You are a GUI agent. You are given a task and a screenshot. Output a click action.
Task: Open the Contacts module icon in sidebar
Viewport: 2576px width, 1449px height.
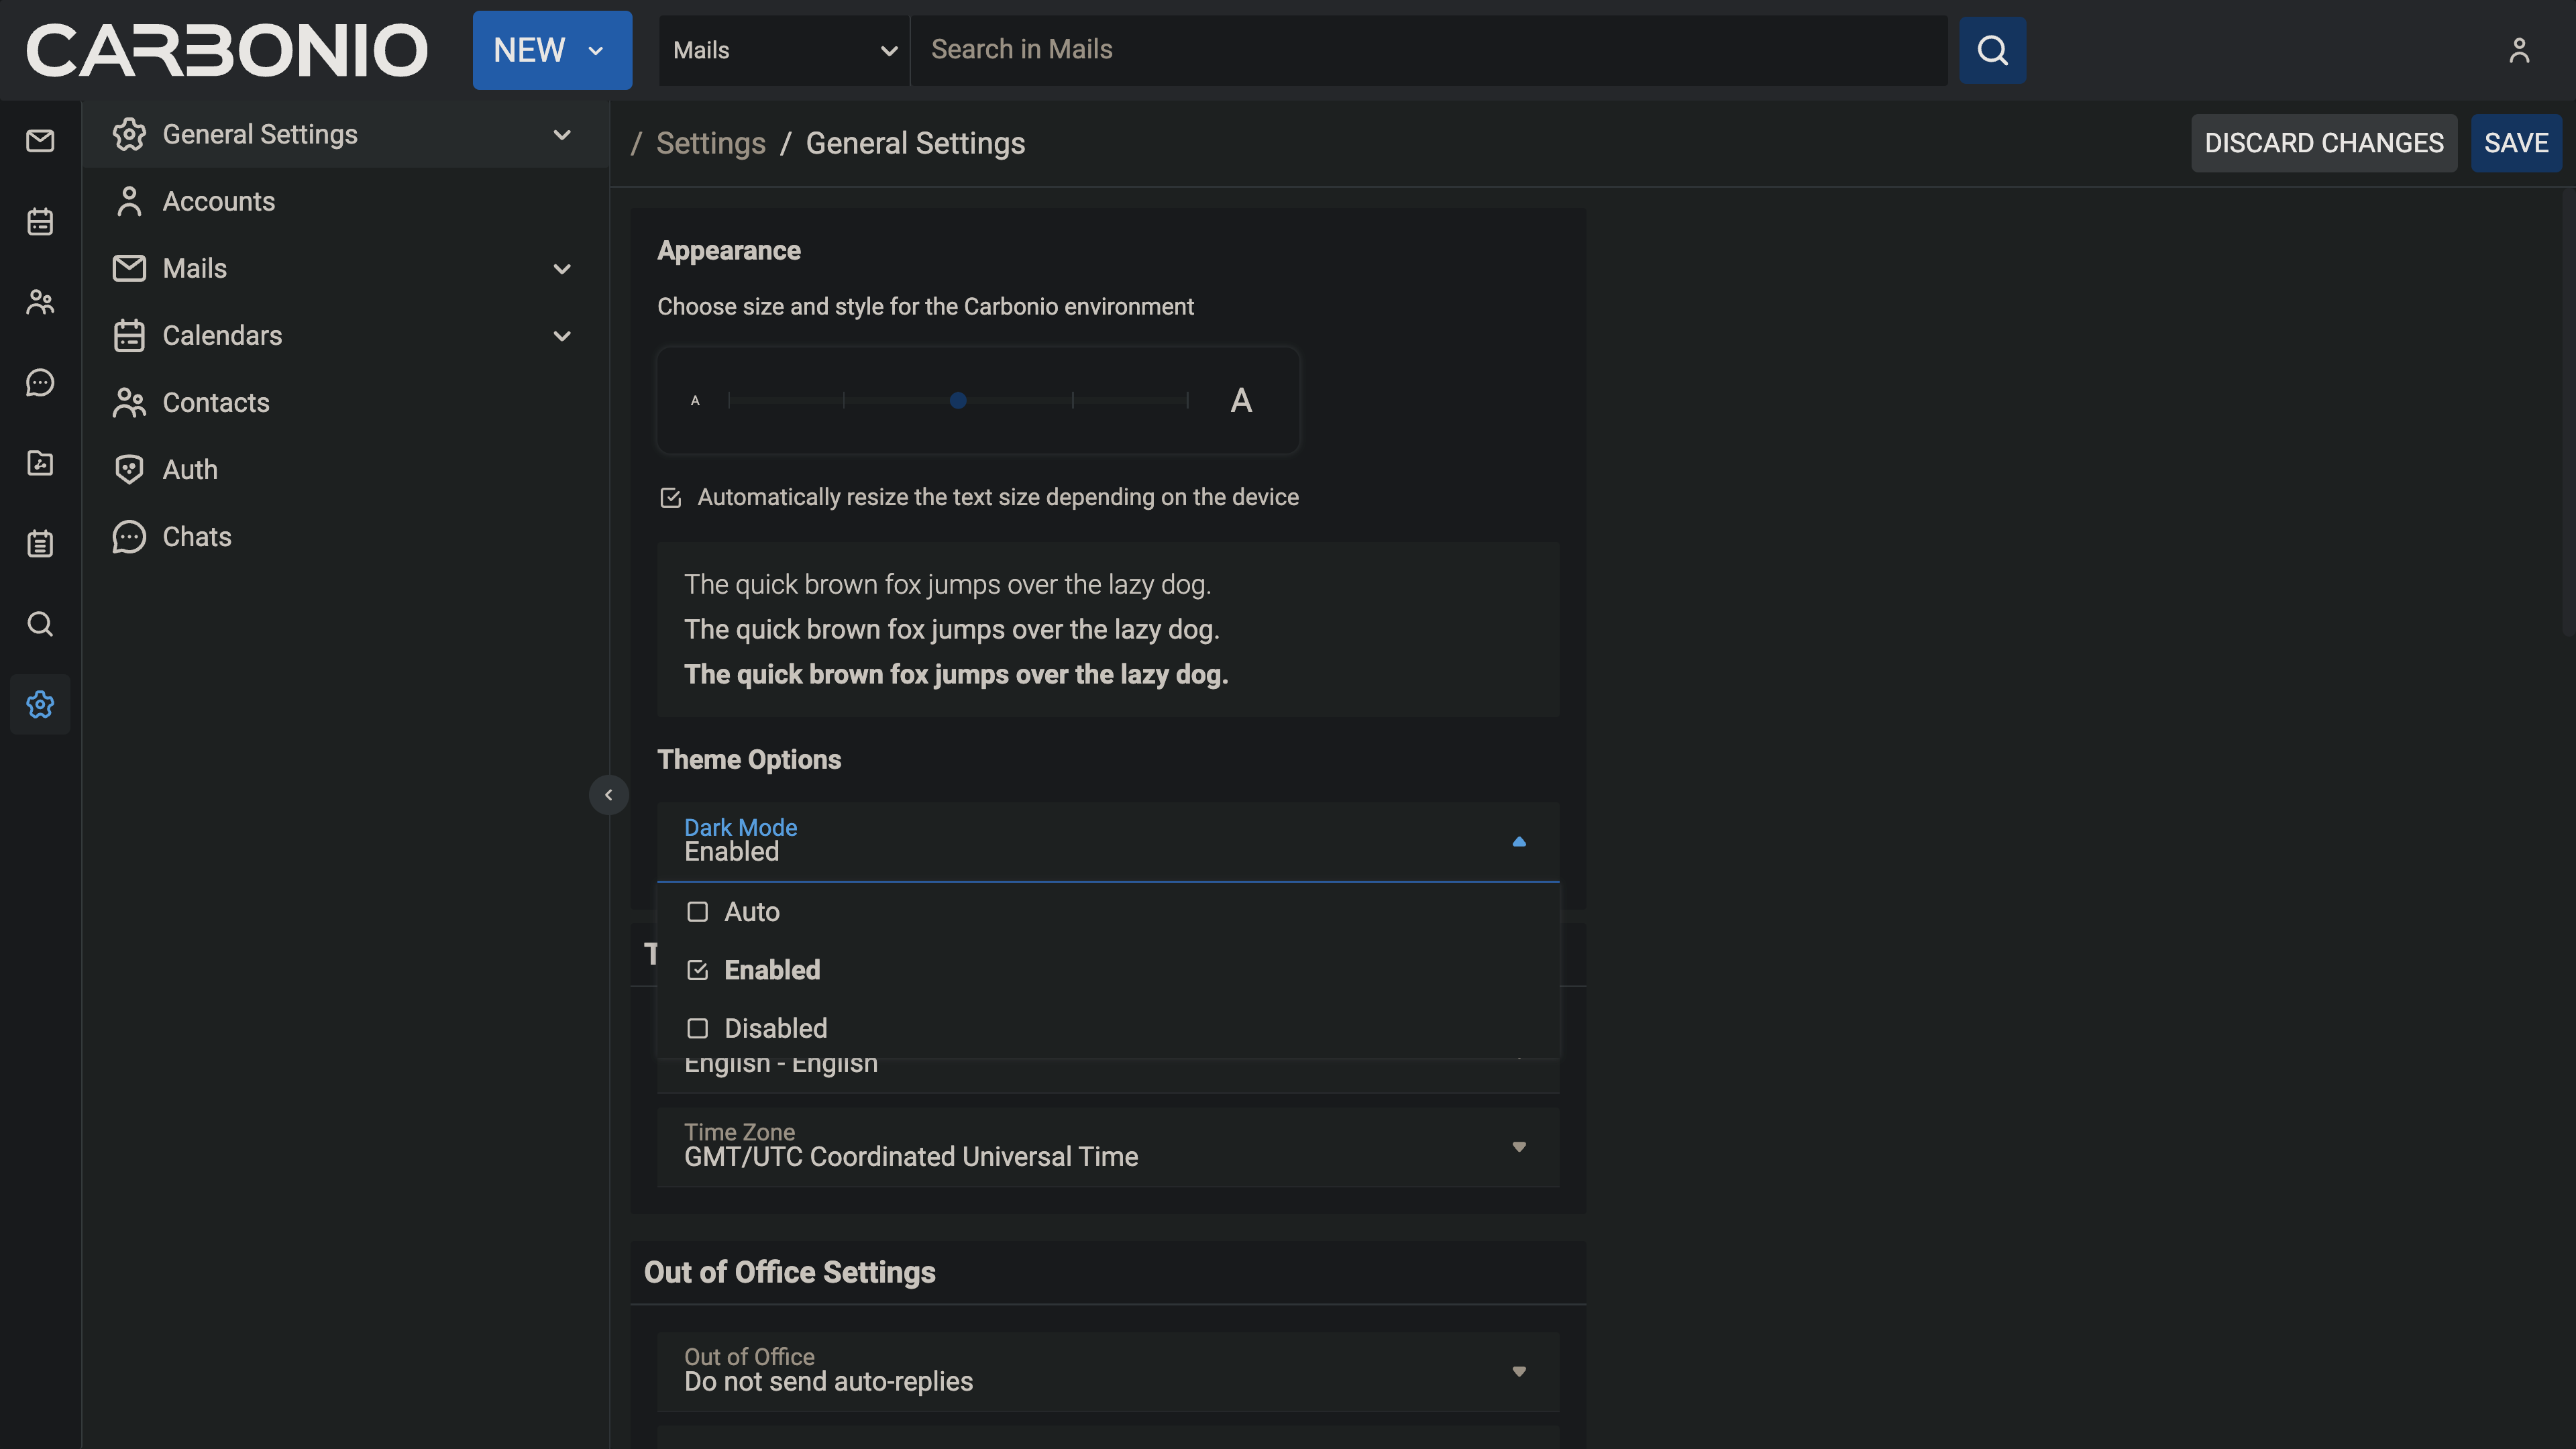[40, 302]
